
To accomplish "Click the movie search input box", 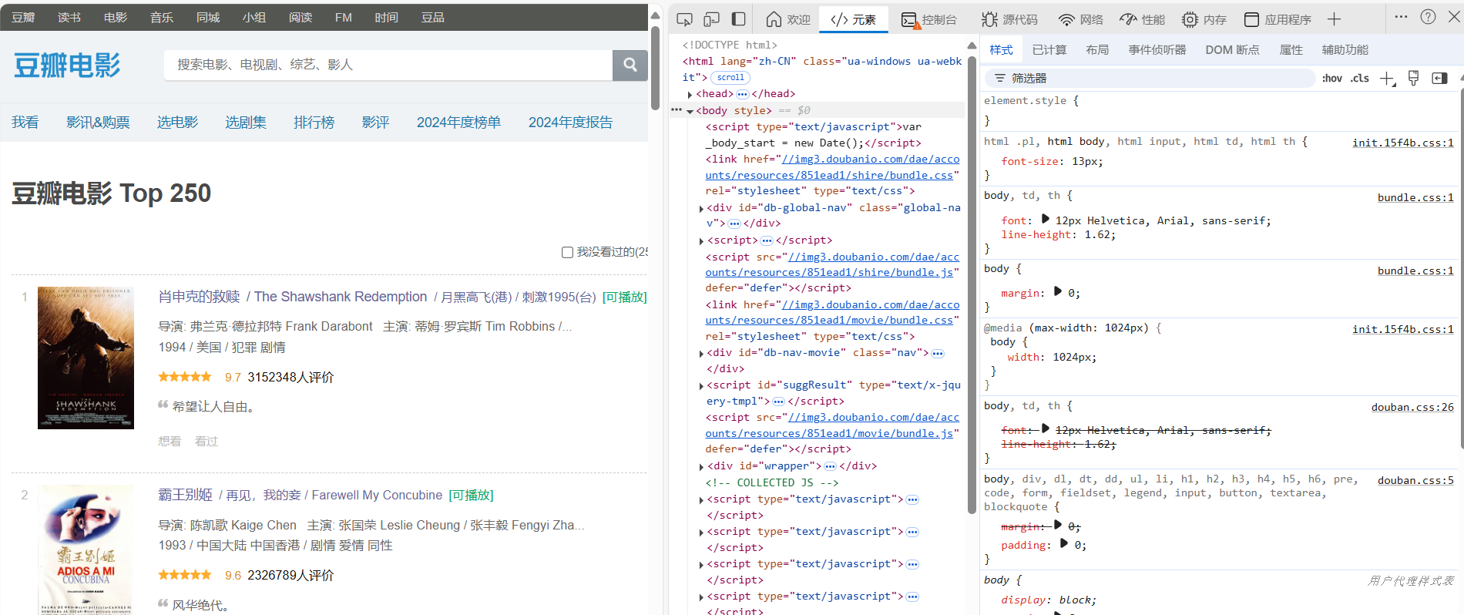I will [388, 65].
